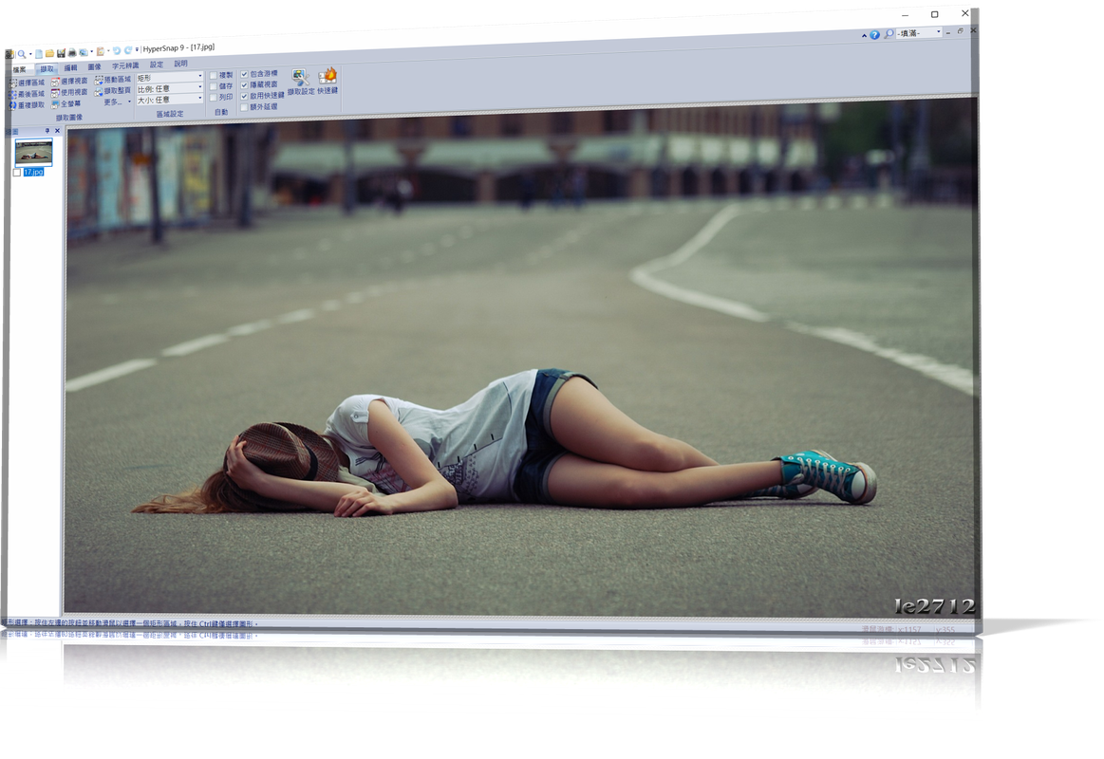Turn off hide window while capturing (隱藏視窗)
This screenshot has height=759, width=1104.
244,83
